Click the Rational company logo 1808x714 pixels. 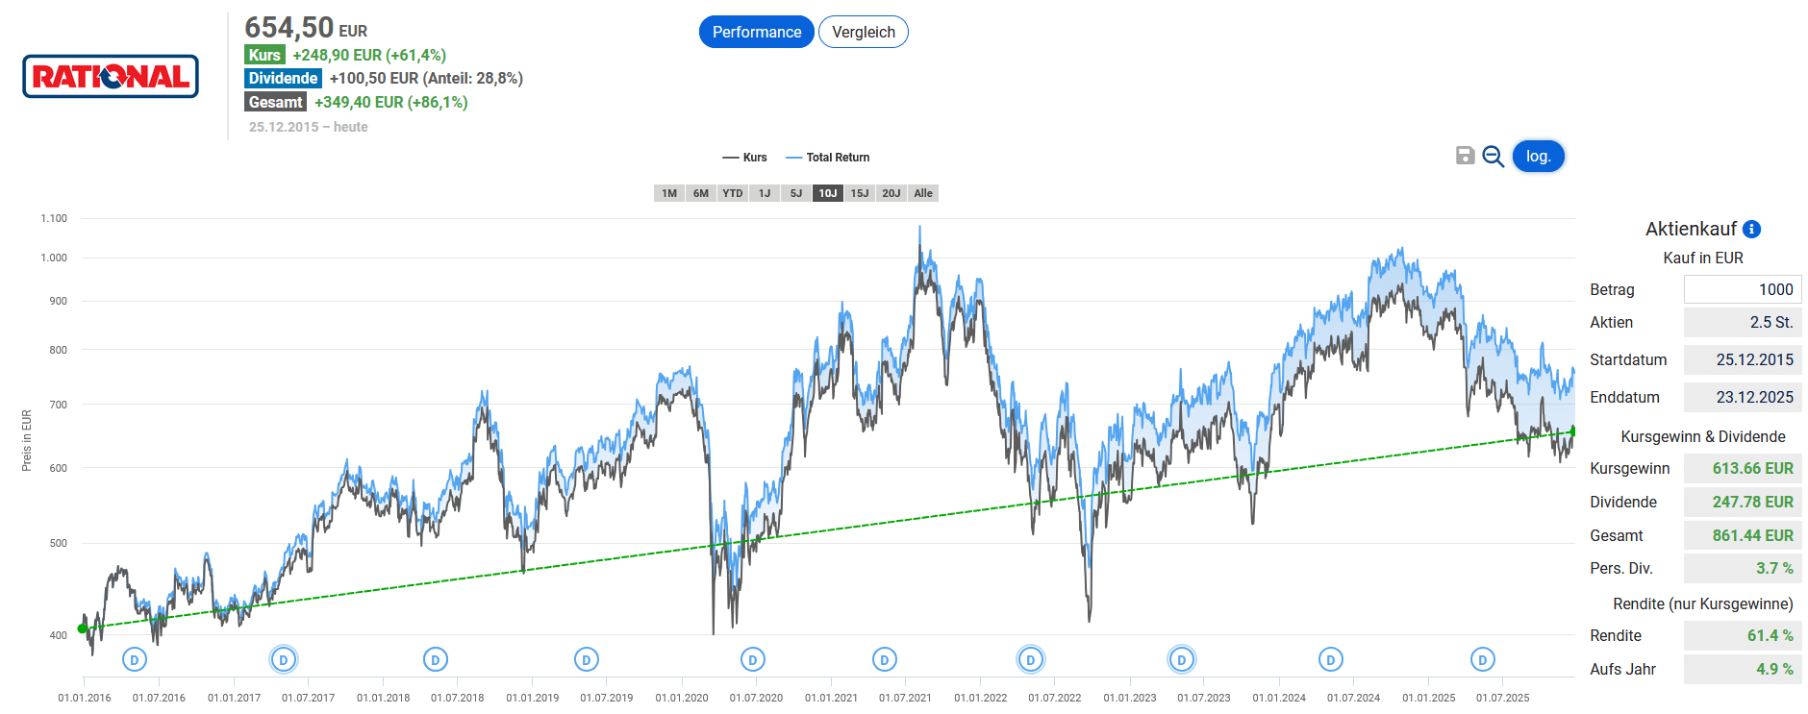(111, 77)
